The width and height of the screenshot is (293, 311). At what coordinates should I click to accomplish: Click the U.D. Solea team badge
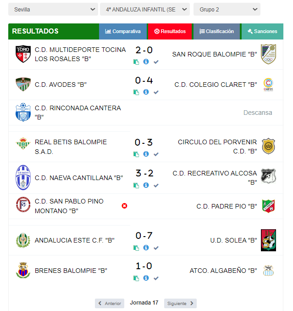(x=268, y=240)
